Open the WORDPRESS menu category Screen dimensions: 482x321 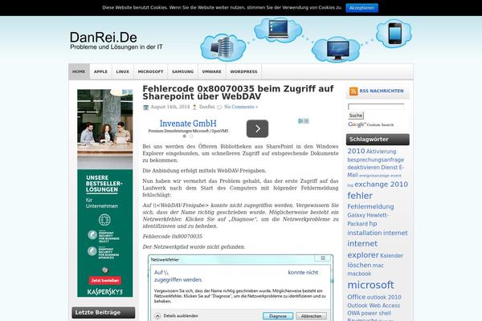click(243, 71)
